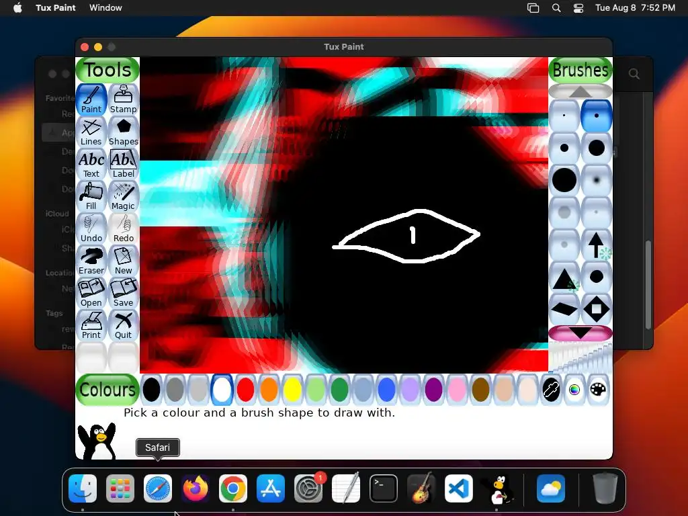Pick the white colour

222,390
